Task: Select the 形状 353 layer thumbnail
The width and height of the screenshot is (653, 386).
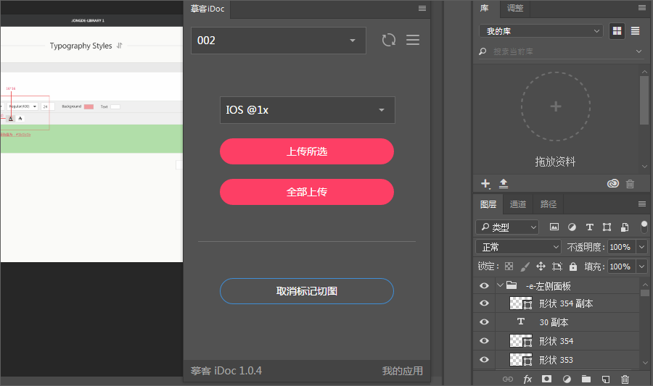Action: [520, 359]
